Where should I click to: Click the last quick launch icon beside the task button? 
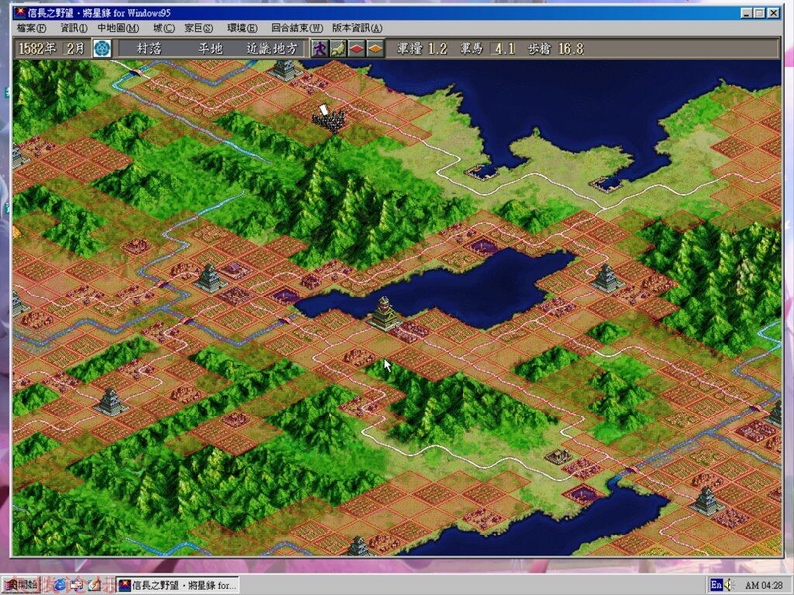click(95, 585)
